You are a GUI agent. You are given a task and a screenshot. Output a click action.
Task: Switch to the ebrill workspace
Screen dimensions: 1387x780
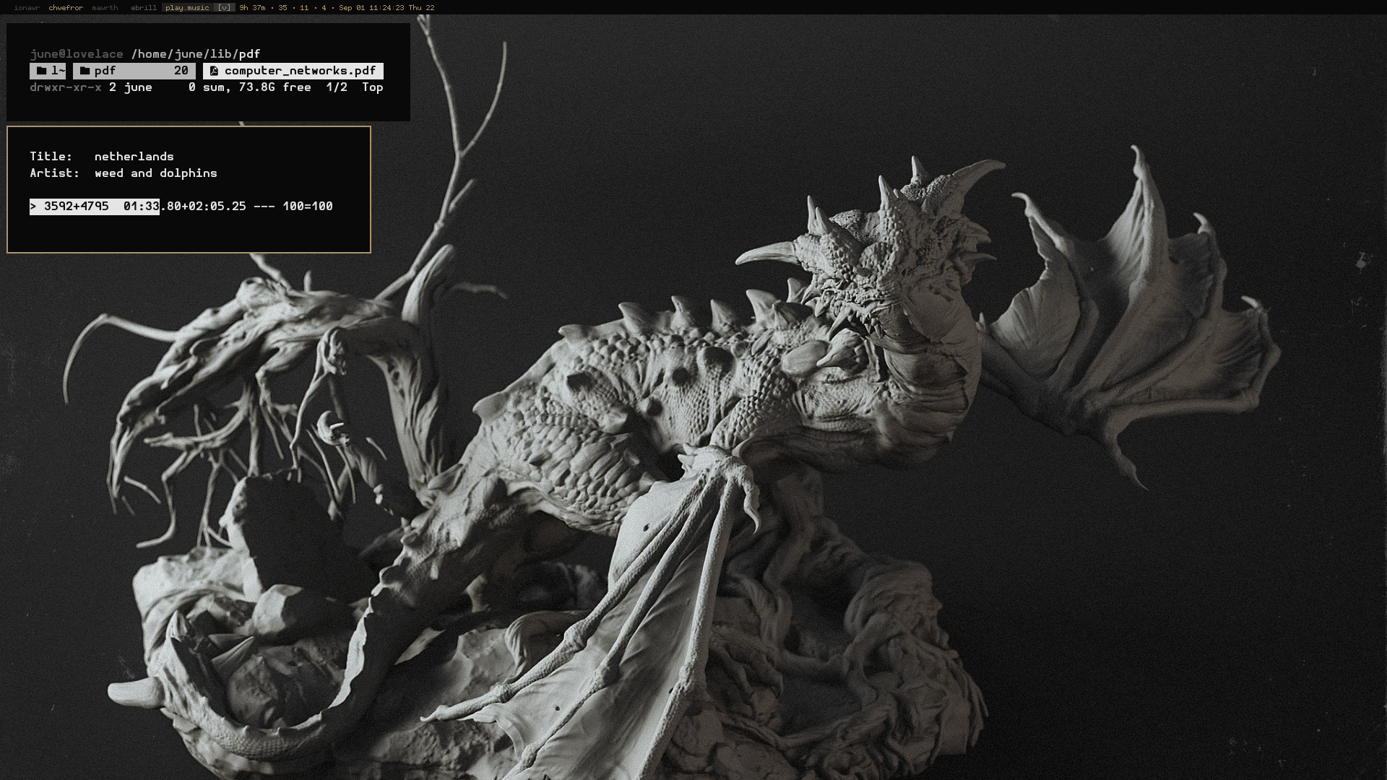(144, 8)
